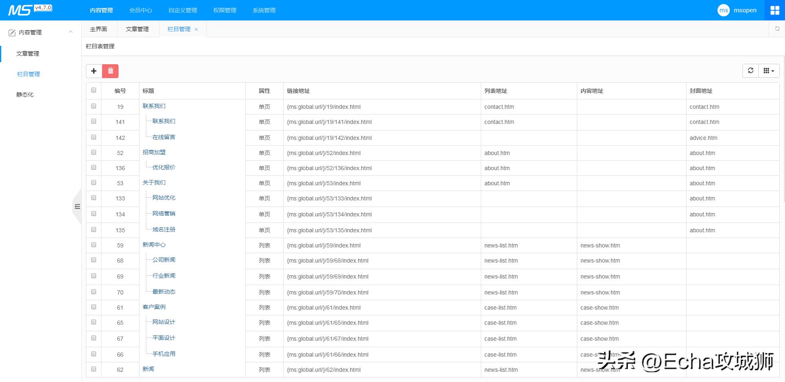
Task: Click the MS logo
Action: pyautogui.click(x=20, y=10)
